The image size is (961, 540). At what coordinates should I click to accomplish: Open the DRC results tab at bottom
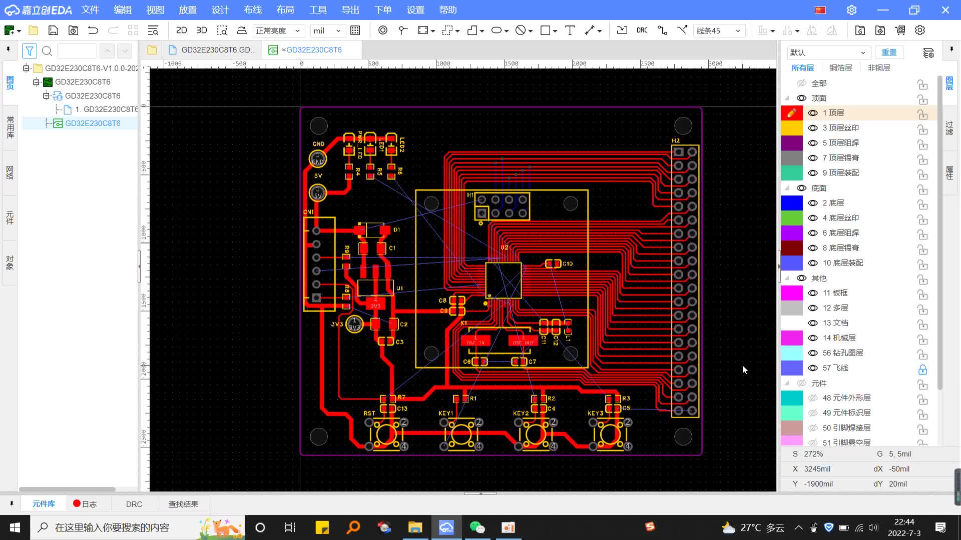134,504
